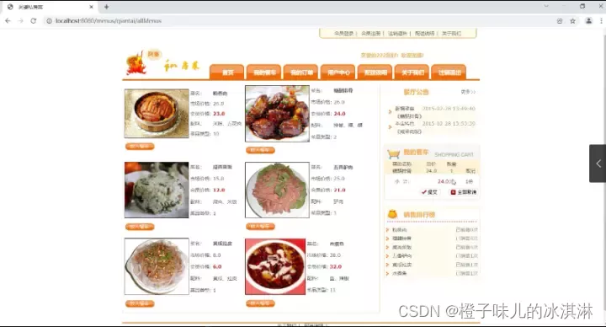Open the tab search chevron in title bar
Screen dimensions: 606x327
(x=546, y=6)
